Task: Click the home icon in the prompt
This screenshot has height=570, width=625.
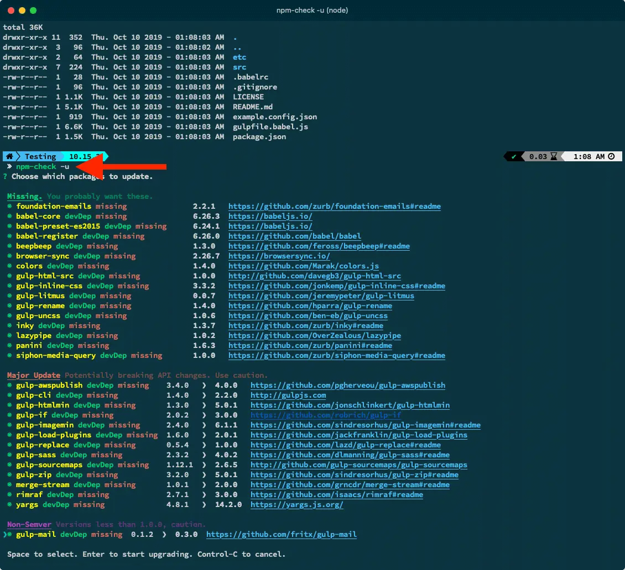Action: (9, 156)
